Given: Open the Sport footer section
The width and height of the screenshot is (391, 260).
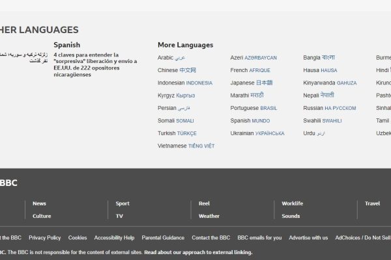Looking at the screenshot, I should [123, 203].
